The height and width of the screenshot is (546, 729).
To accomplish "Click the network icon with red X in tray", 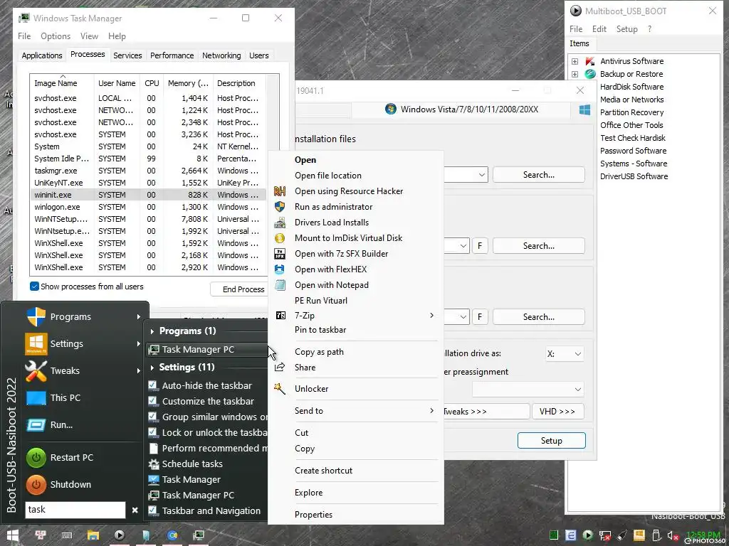I will (x=605, y=535).
